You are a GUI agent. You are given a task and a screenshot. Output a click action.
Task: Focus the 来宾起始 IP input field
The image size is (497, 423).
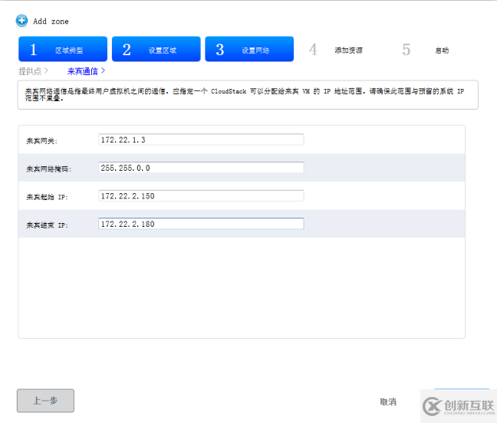(201, 196)
